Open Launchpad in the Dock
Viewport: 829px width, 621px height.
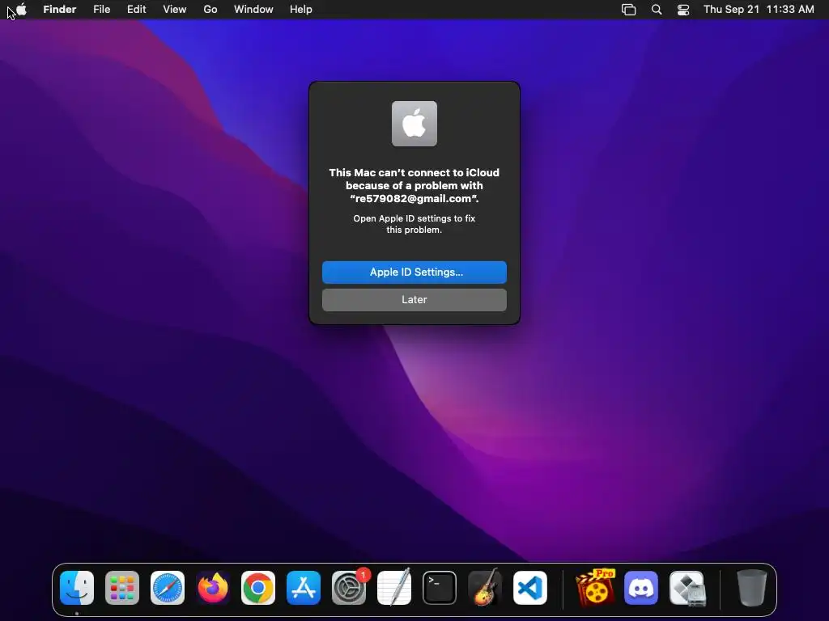pyautogui.click(x=122, y=588)
